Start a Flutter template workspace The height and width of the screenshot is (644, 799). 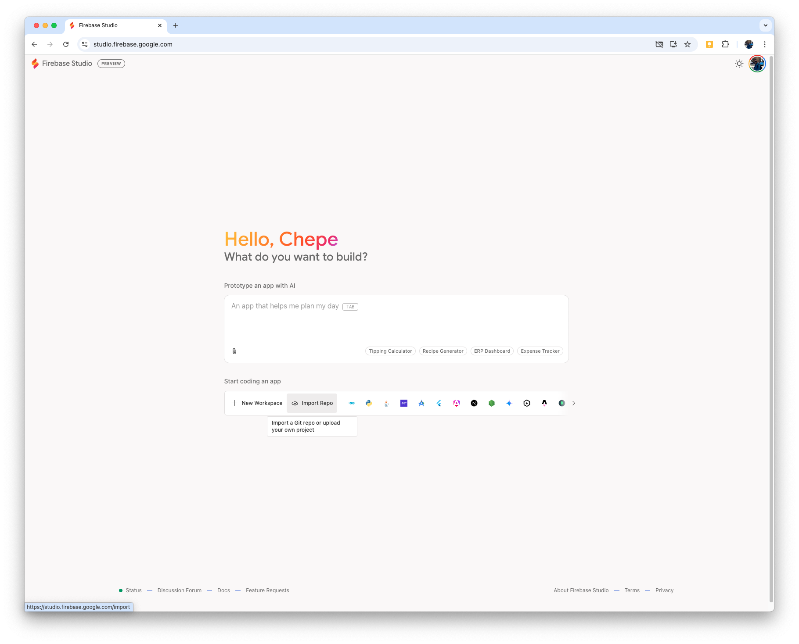[x=439, y=403]
